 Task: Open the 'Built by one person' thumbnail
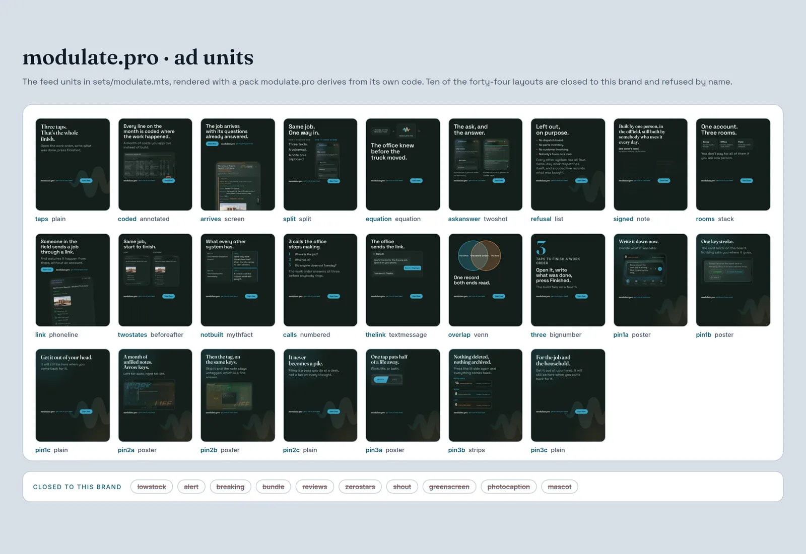click(651, 164)
